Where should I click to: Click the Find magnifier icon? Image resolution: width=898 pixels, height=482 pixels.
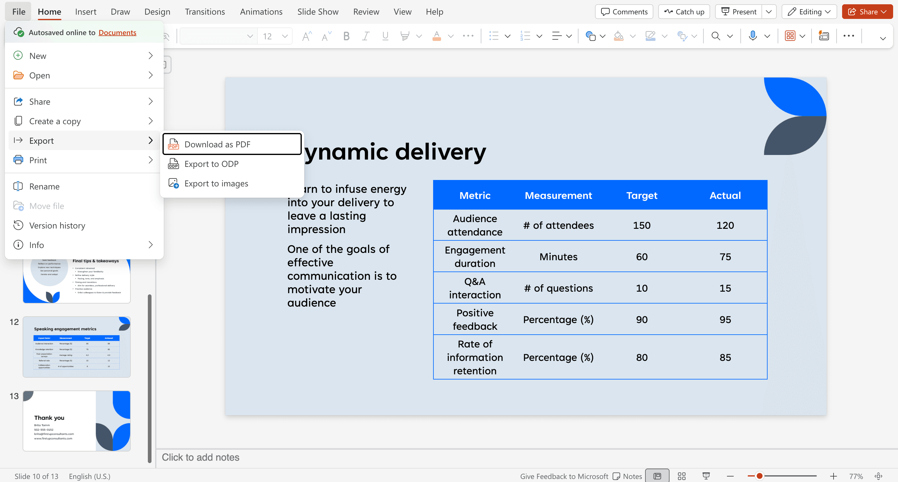tap(716, 36)
